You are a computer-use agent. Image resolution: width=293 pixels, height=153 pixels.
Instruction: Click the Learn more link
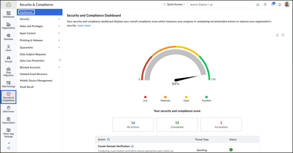click(x=84, y=26)
